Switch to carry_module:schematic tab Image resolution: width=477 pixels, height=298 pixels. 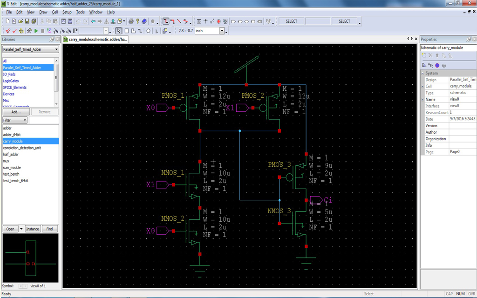coord(95,39)
